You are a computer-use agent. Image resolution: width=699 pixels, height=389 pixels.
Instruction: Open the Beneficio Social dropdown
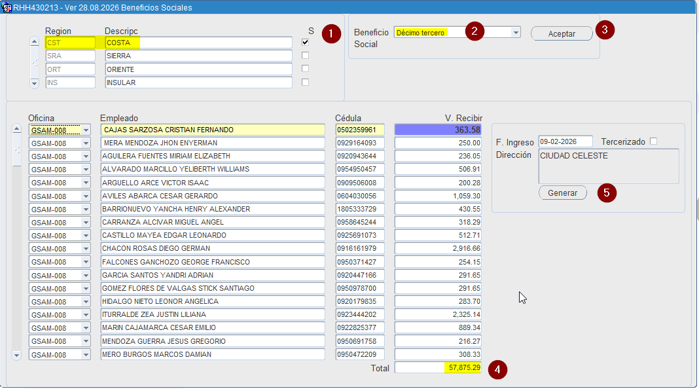pyautogui.click(x=516, y=33)
